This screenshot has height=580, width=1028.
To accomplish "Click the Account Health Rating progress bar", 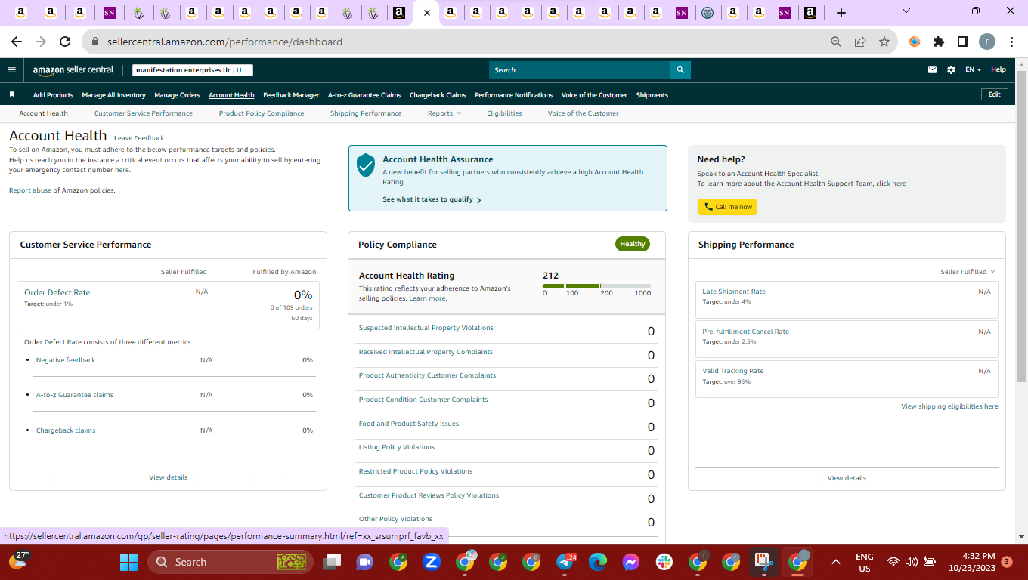I will tap(596, 286).
